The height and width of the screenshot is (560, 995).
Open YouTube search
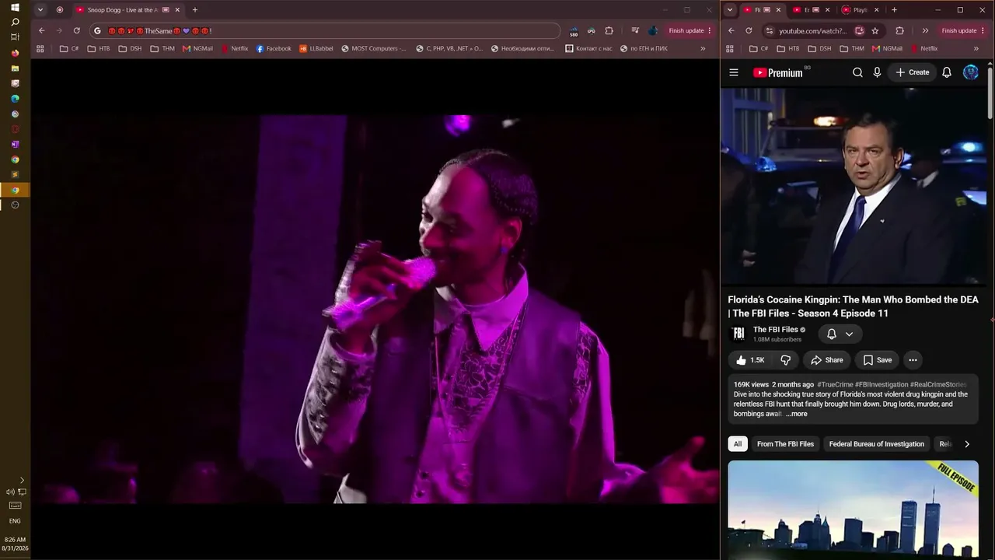[x=857, y=72]
